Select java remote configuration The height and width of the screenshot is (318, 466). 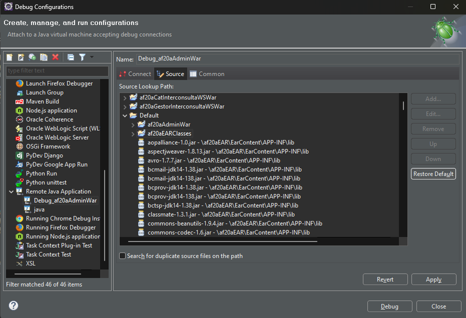click(39, 209)
